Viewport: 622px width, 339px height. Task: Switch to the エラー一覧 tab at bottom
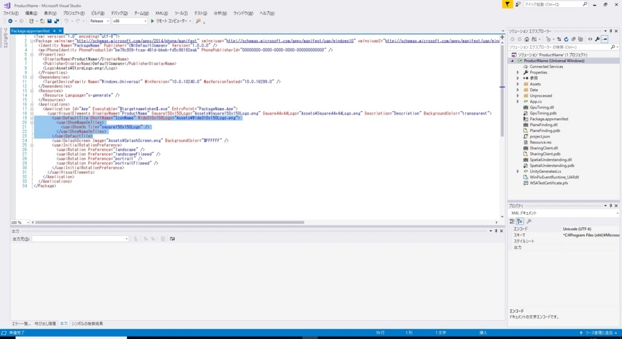coord(21,324)
